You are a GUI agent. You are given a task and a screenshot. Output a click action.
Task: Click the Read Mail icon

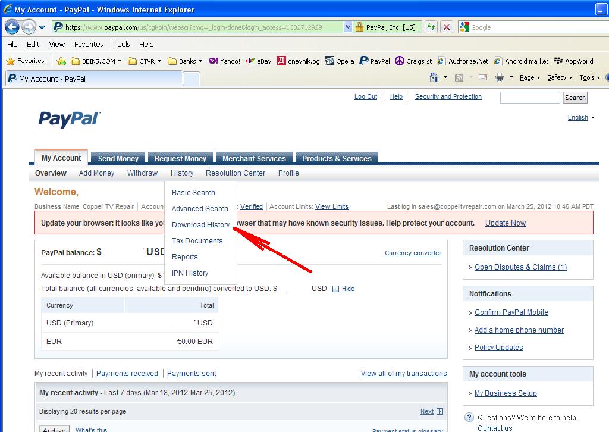coord(483,78)
